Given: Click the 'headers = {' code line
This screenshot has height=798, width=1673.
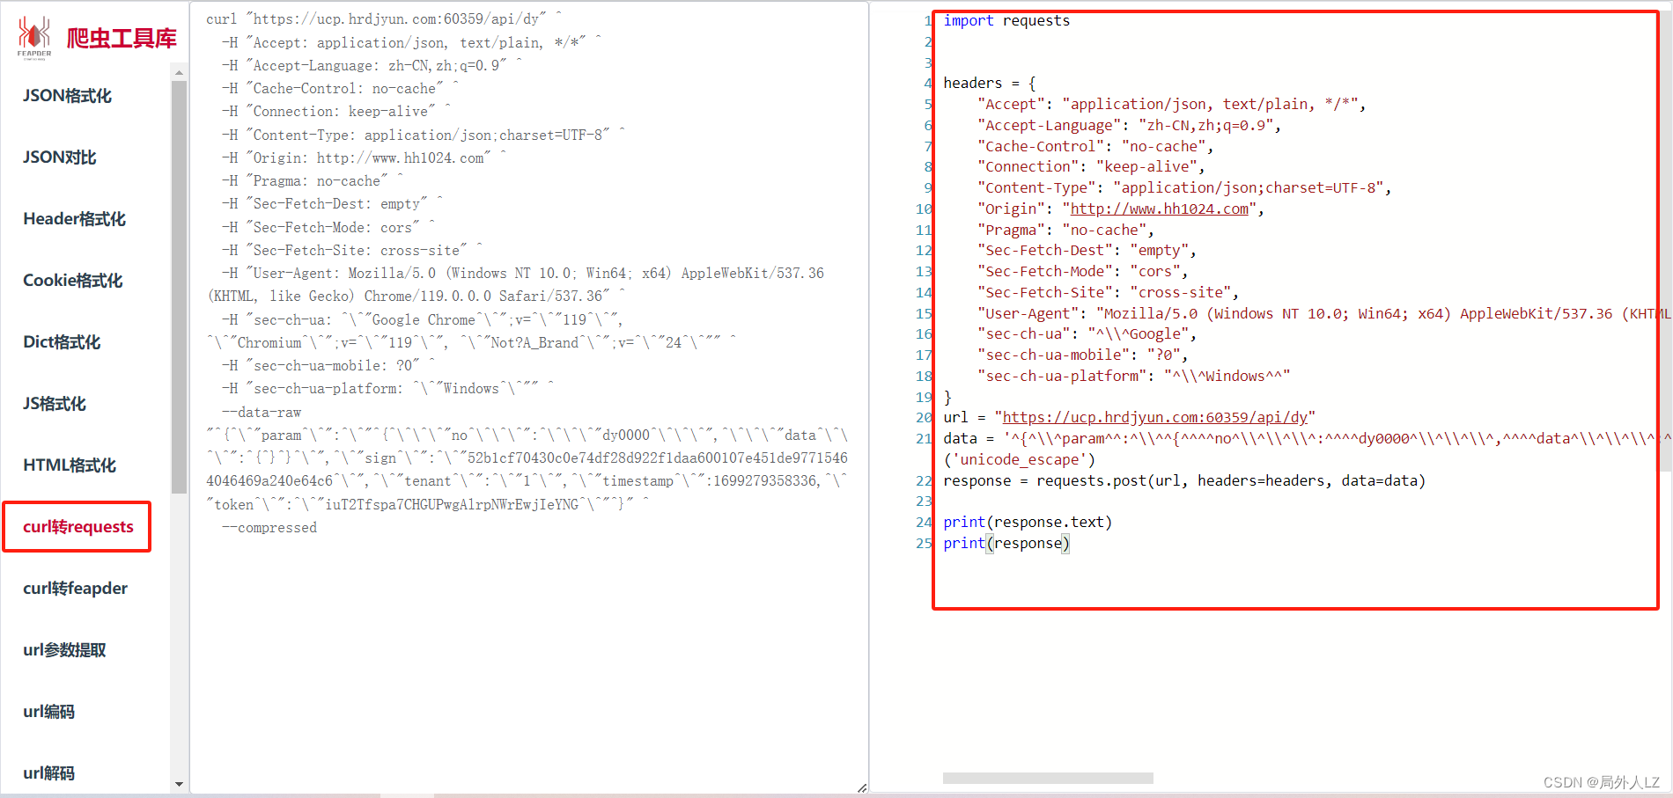Looking at the screenshot, I should 990,83.
